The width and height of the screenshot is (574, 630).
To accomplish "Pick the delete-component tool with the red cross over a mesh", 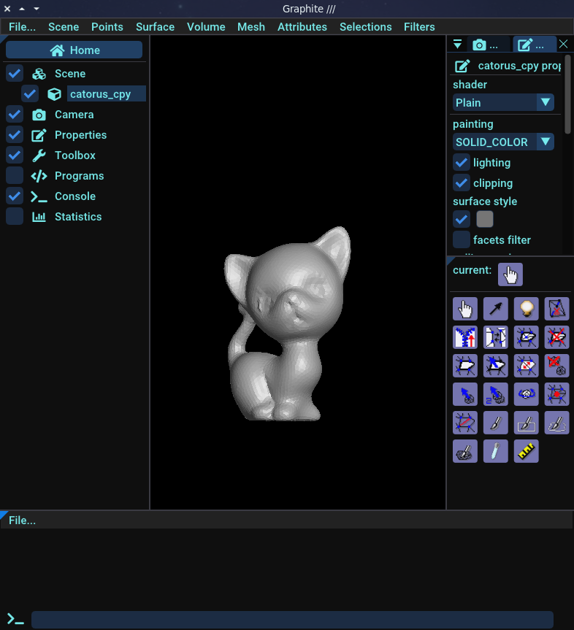I will pyautogui.click(x=556, y=366).
